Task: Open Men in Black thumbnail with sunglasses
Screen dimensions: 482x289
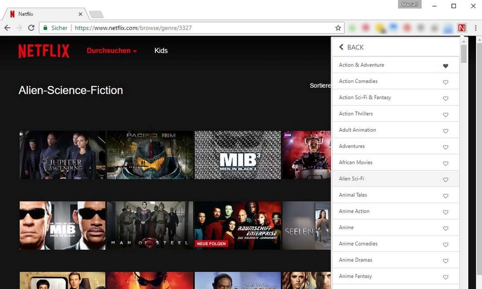Action: (x=62, y=226)
